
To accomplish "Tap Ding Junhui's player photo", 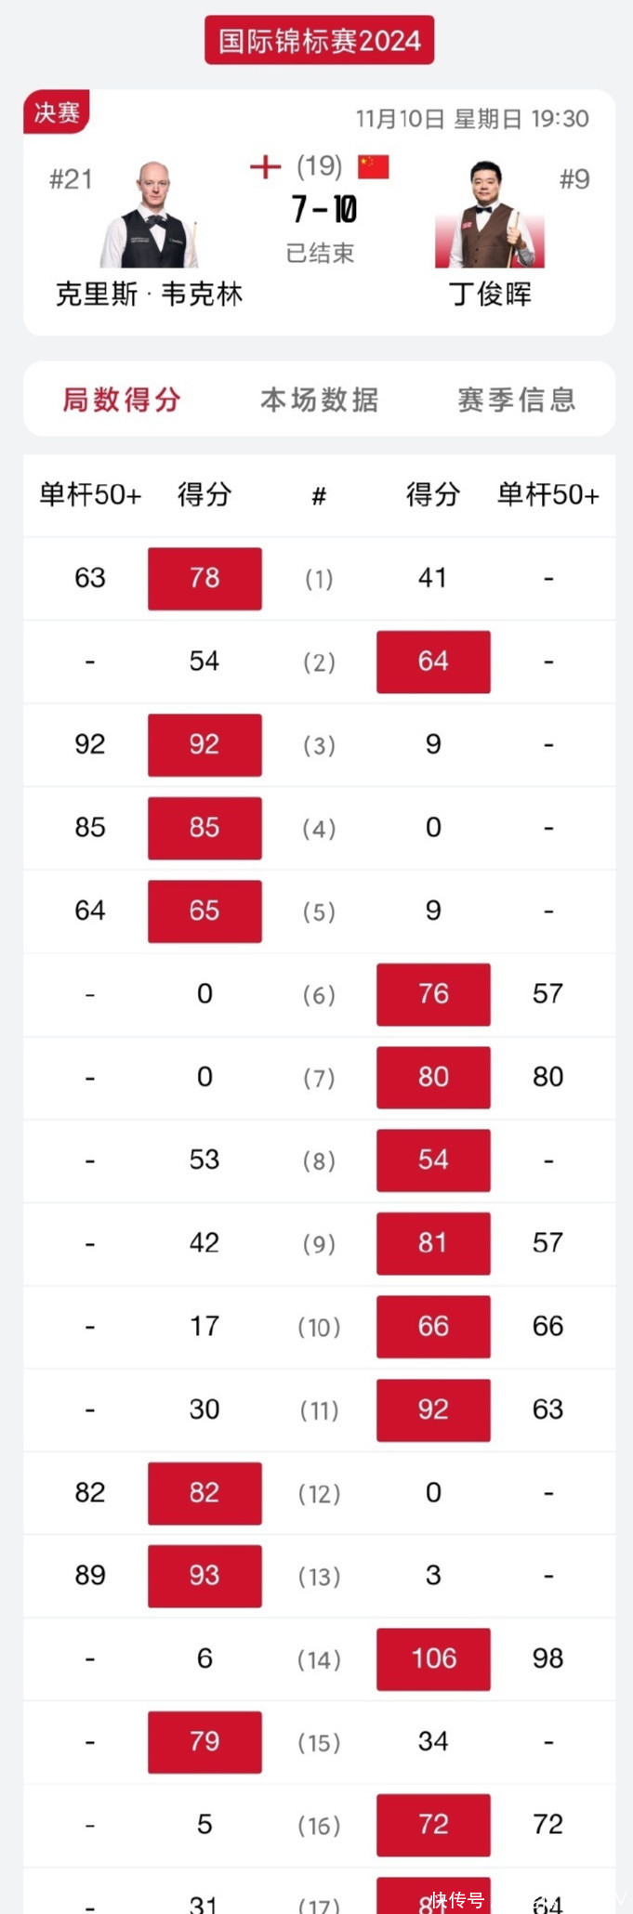I will pos(489,216).
